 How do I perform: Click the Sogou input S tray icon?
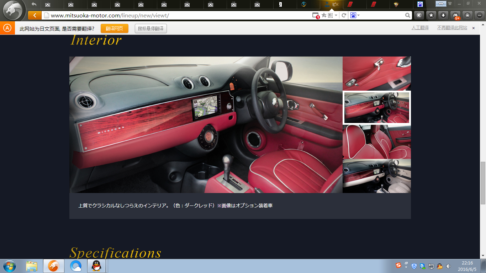click(398, 266)
